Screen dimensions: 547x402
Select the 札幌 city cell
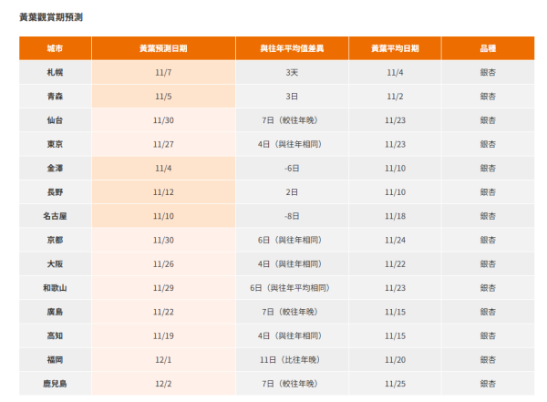[55, 72]
